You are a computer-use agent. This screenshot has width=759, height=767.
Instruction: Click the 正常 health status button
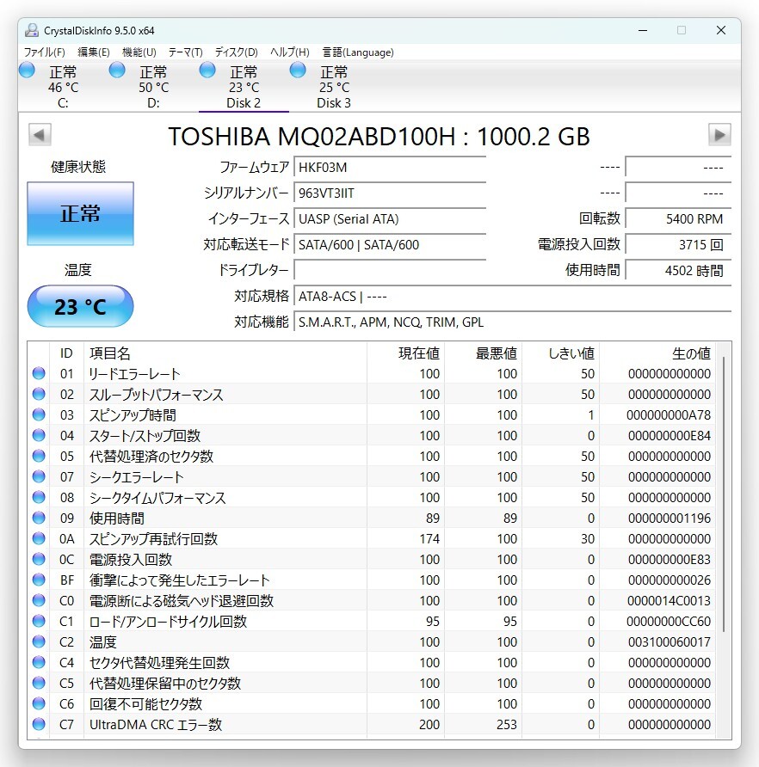(x=80, y=214)
